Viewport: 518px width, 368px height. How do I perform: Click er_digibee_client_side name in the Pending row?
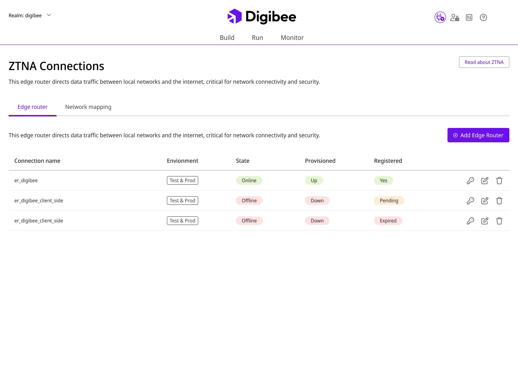[39, 201]
